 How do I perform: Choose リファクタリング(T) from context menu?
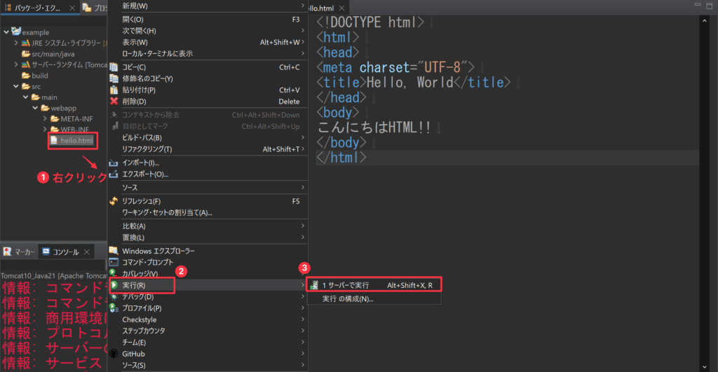(x=147, y=149)
